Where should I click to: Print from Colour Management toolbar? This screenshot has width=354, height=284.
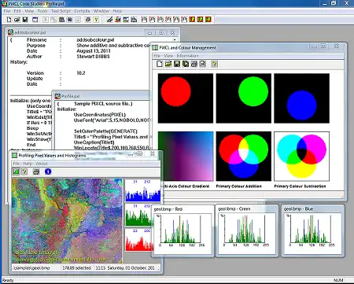click(x=194, y=64)
